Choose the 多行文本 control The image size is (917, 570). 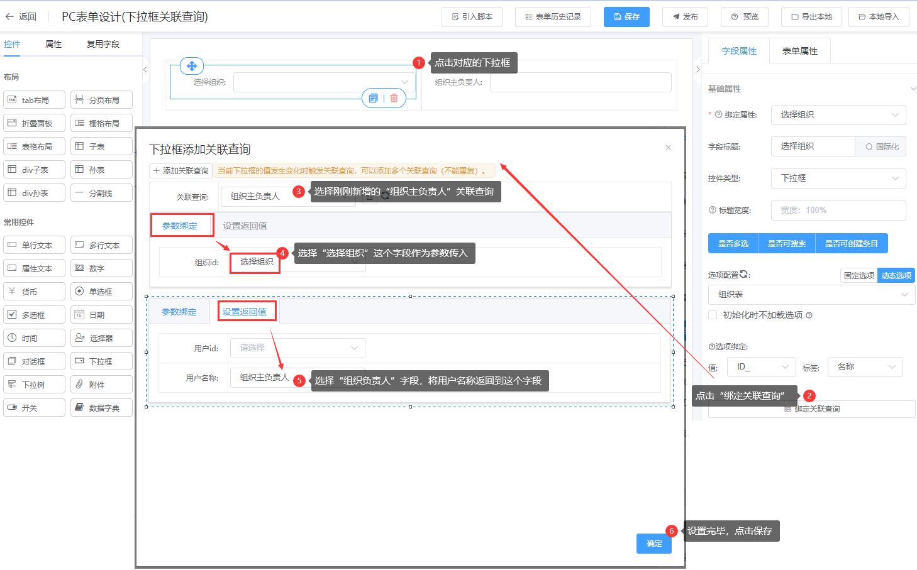point(101,245)
